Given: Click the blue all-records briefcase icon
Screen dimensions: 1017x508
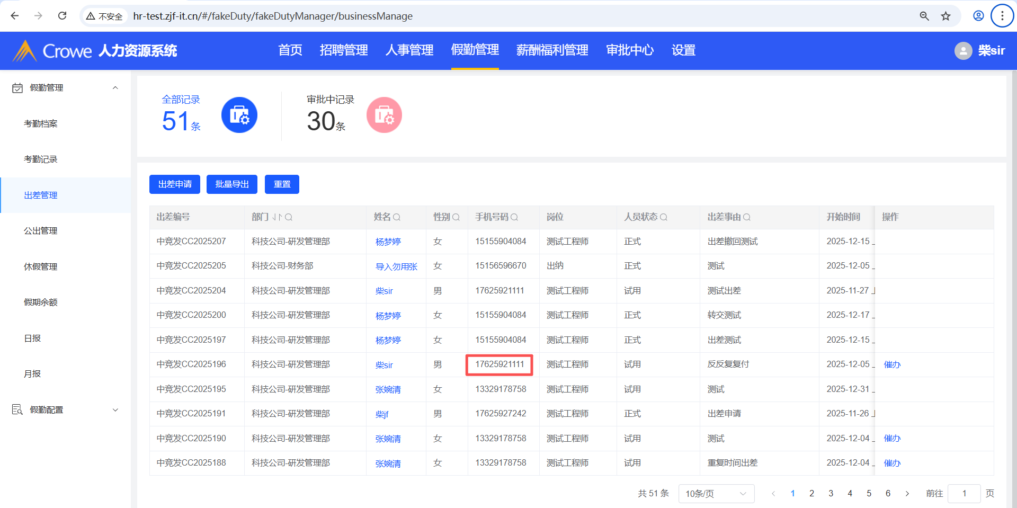Looking at the screenshot, I should [x=239, y=115].
